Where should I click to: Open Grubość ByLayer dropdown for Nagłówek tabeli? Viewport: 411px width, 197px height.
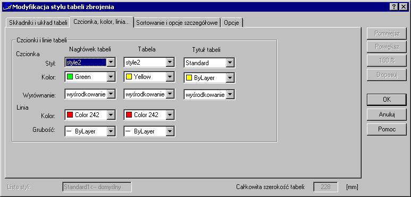pos(111,131)
